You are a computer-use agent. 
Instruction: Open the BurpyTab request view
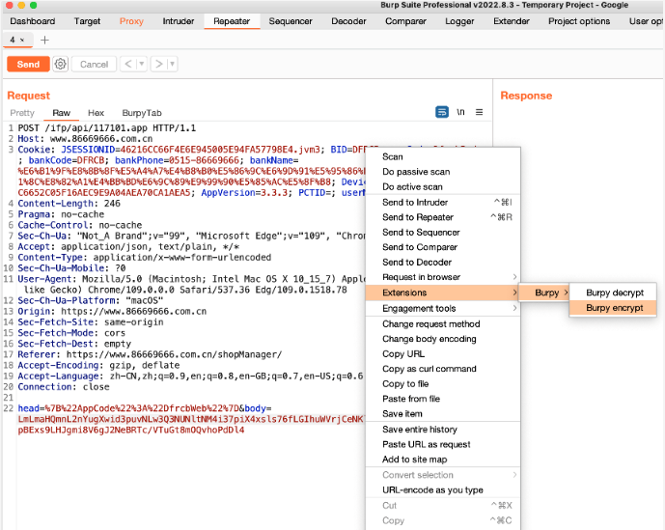pos(142,113)
